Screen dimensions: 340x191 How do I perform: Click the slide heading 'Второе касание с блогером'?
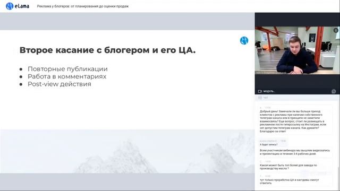[107, 50]
